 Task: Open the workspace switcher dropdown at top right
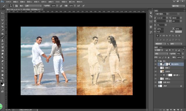[x=178, y=6]
